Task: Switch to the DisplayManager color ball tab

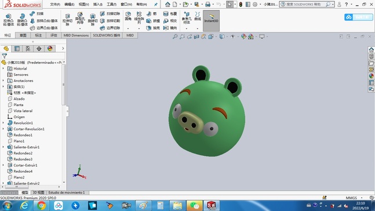Action: coord(50,49)
